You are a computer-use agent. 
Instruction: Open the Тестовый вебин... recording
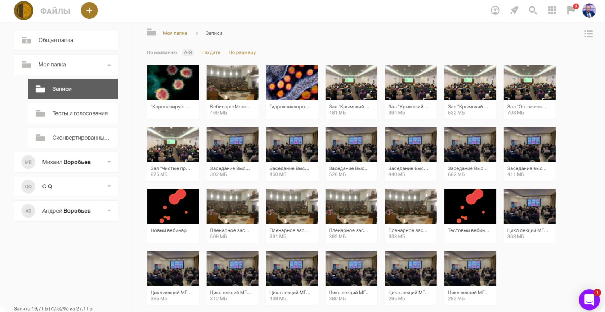pyautogui.click(x=470, y=215)
